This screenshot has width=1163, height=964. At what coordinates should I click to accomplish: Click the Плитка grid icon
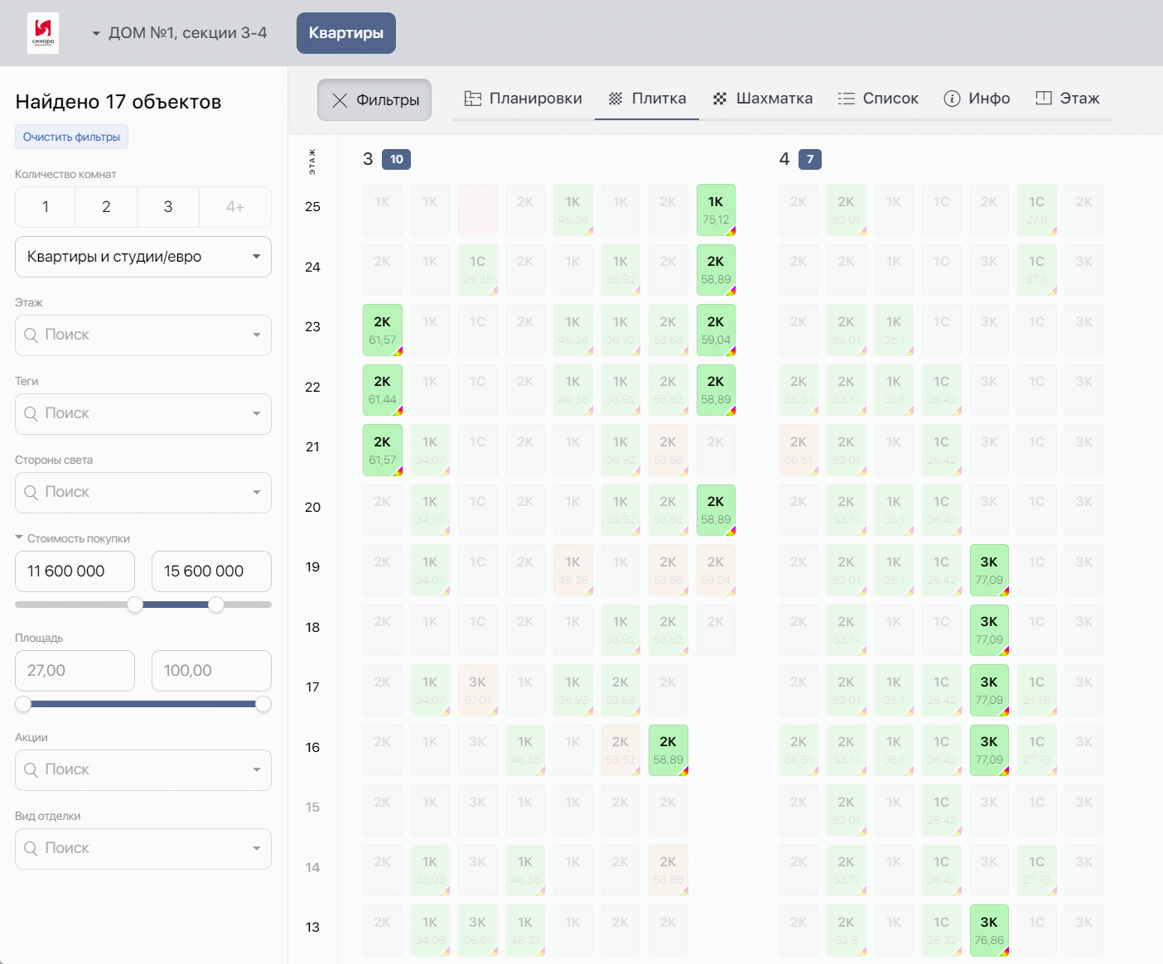tap(615, 99)
